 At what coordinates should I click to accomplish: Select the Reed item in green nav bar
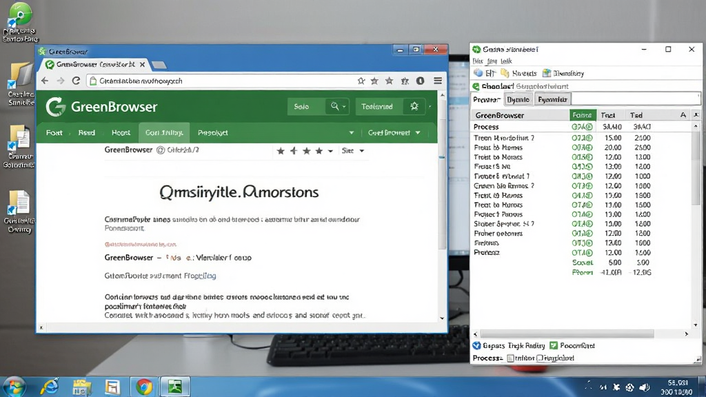tap(86, 133)
